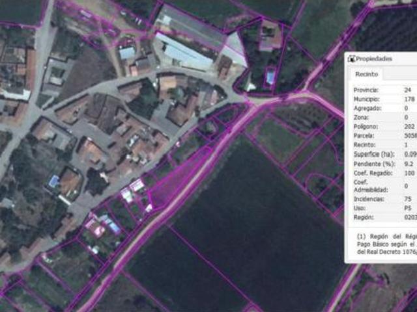Select the Coef. Regadío value 100
417x312 pixels.
pyautogui.click(x=409, y=174)
